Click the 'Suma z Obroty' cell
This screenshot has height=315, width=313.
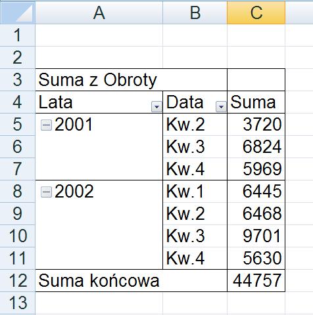tap(131, 79)
